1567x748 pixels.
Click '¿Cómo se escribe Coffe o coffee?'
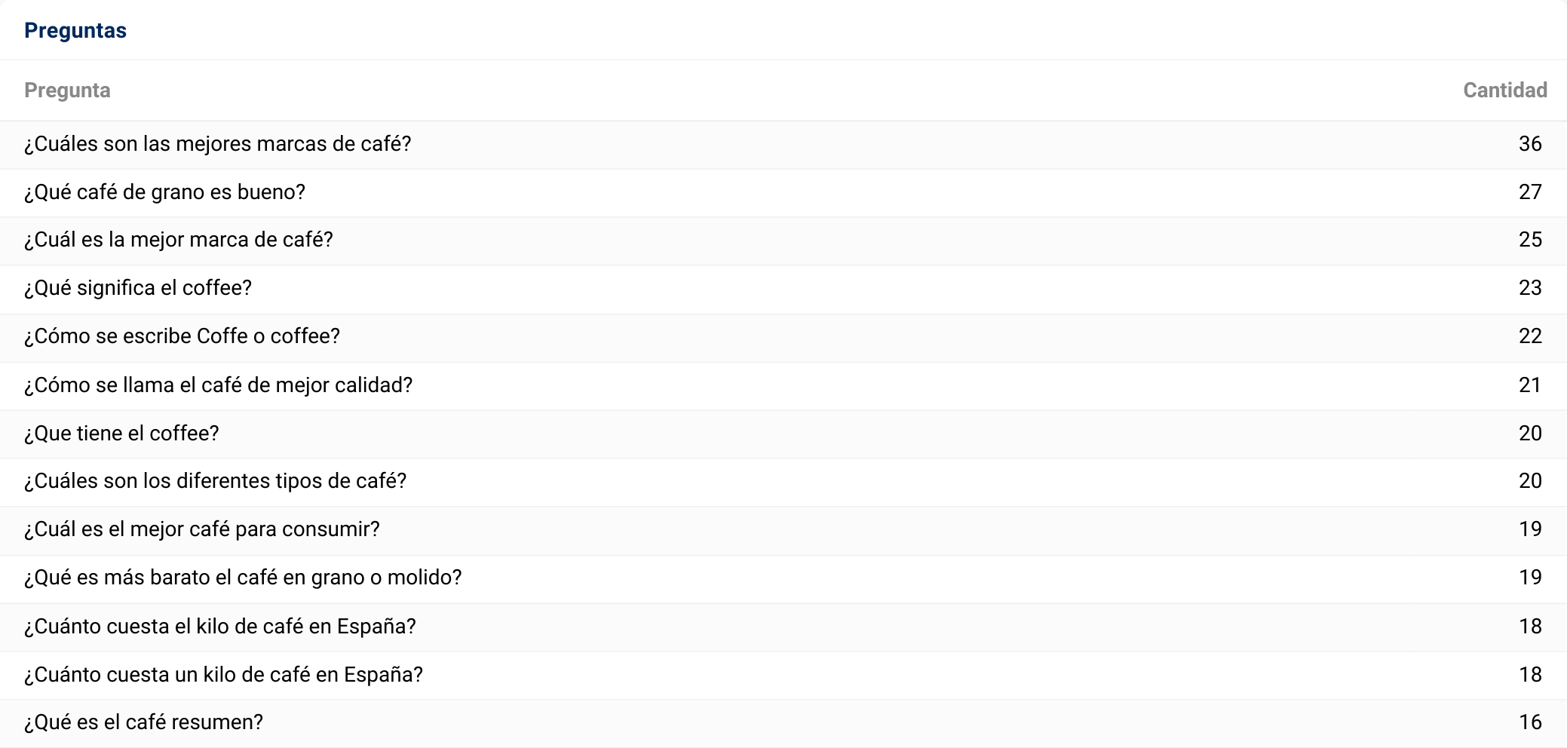click(x=182, y=336)
